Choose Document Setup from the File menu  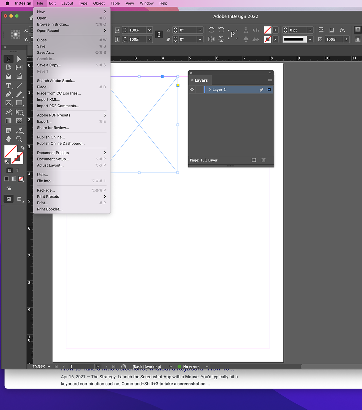[53, 159]
